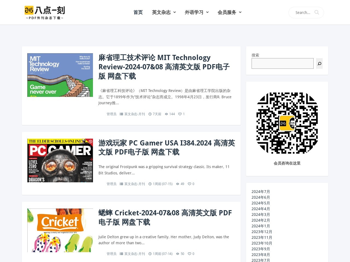
Task: Open the 2024年5月 archive
Action: [x=261, y=203]
